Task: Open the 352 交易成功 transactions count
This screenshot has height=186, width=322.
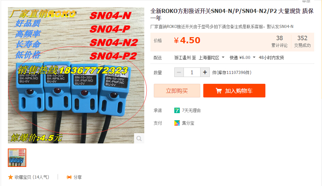Action: 302,42
